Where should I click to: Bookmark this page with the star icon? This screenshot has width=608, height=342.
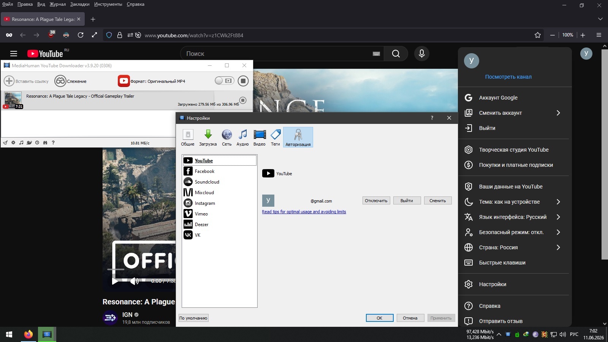538,35
